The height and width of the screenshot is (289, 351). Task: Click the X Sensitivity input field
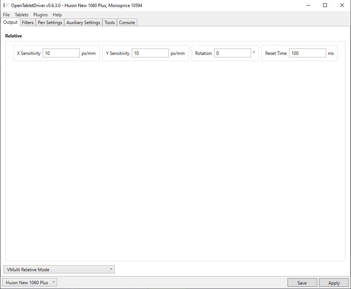pyautogui.click(x=61, y=53)
